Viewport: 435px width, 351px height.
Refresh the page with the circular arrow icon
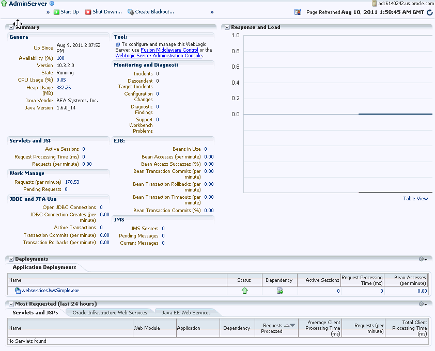coord(430,12)
